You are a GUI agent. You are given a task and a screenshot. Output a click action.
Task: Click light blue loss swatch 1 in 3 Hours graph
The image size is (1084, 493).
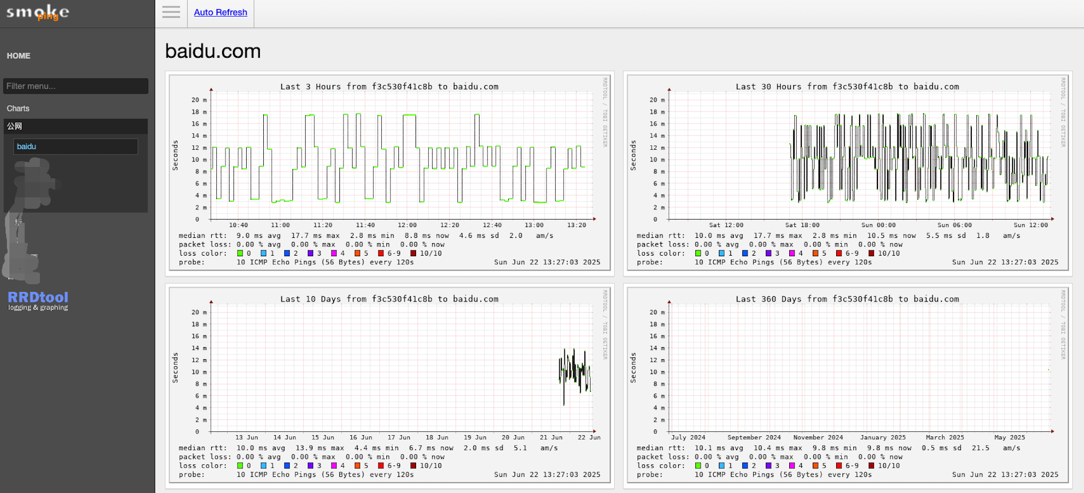click(x=263, y=253)
